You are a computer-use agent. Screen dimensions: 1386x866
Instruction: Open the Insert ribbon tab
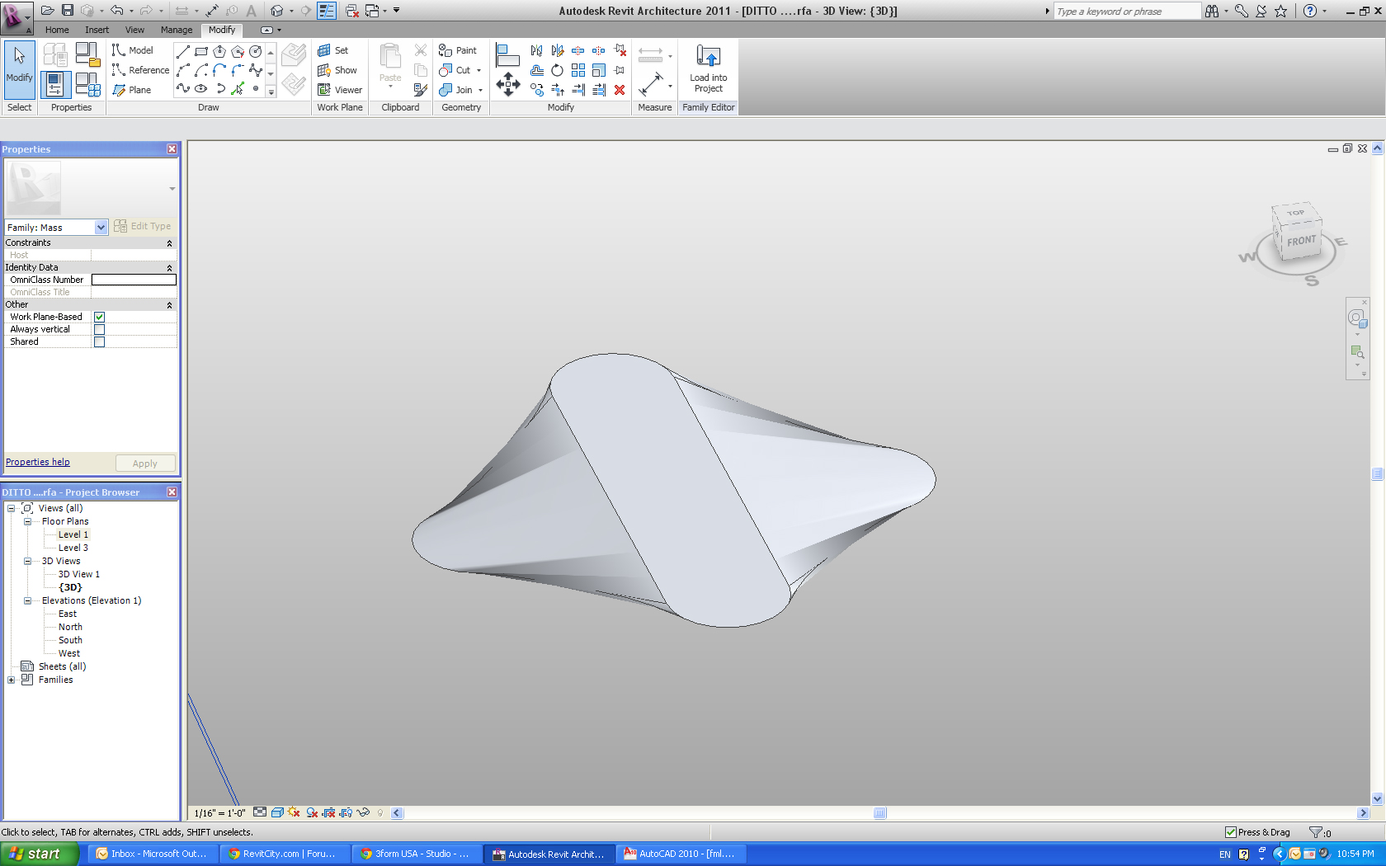(97, 30)
